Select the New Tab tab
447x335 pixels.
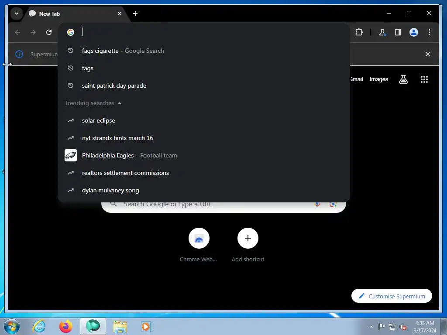pyautogui.click(x=76, y=14)
